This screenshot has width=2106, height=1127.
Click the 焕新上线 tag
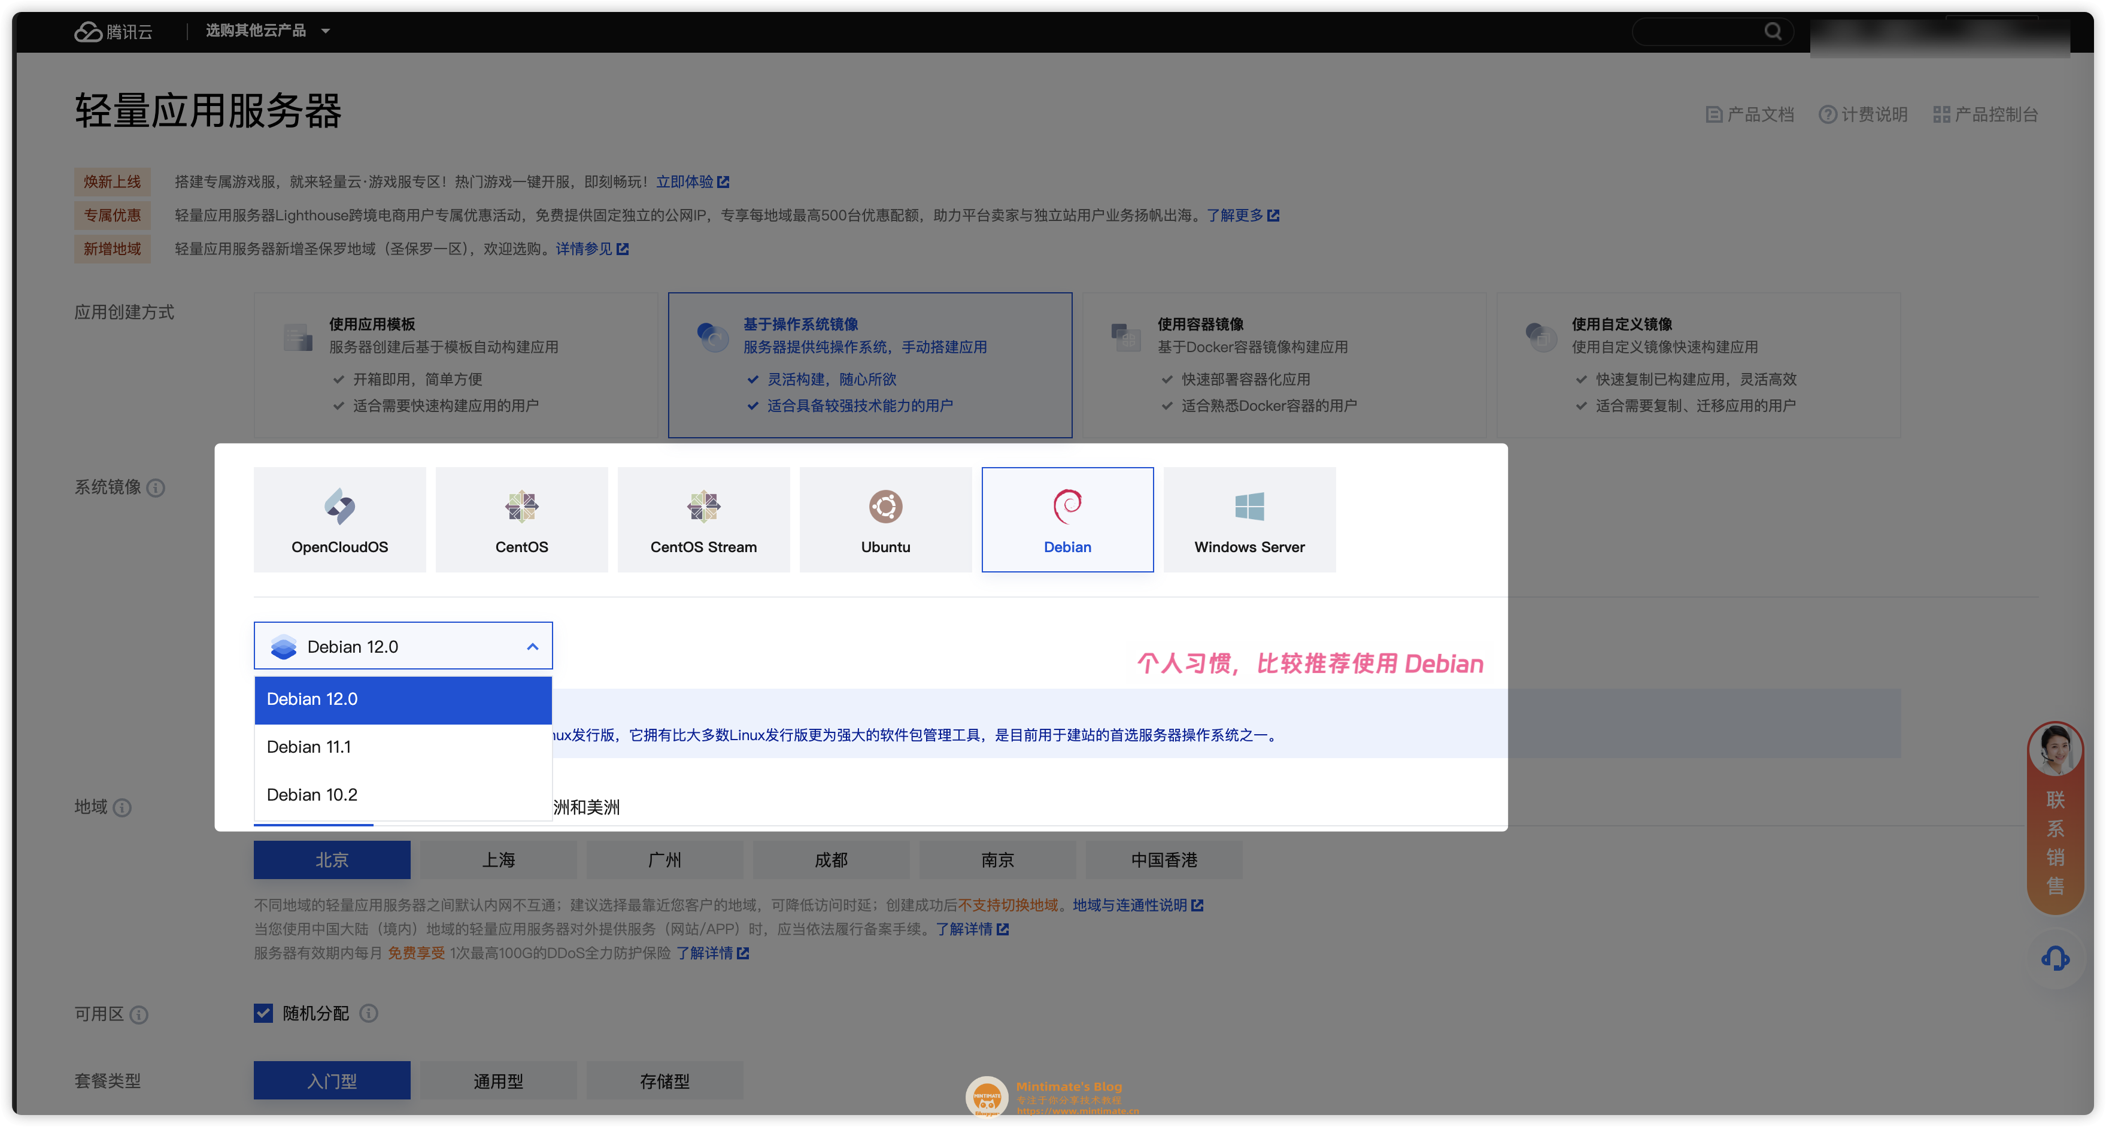point(112,181)
